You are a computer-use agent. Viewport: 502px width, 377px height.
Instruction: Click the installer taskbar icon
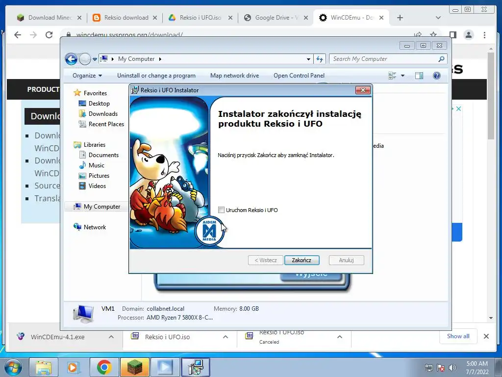coord(196,367)
